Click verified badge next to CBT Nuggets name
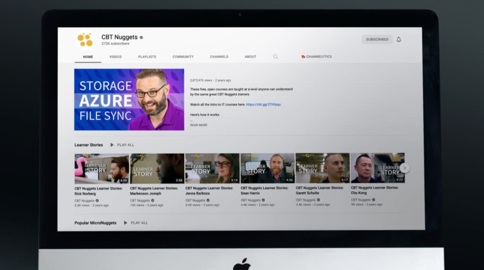This screenshot has height=270, width=484. pos(141,38)
